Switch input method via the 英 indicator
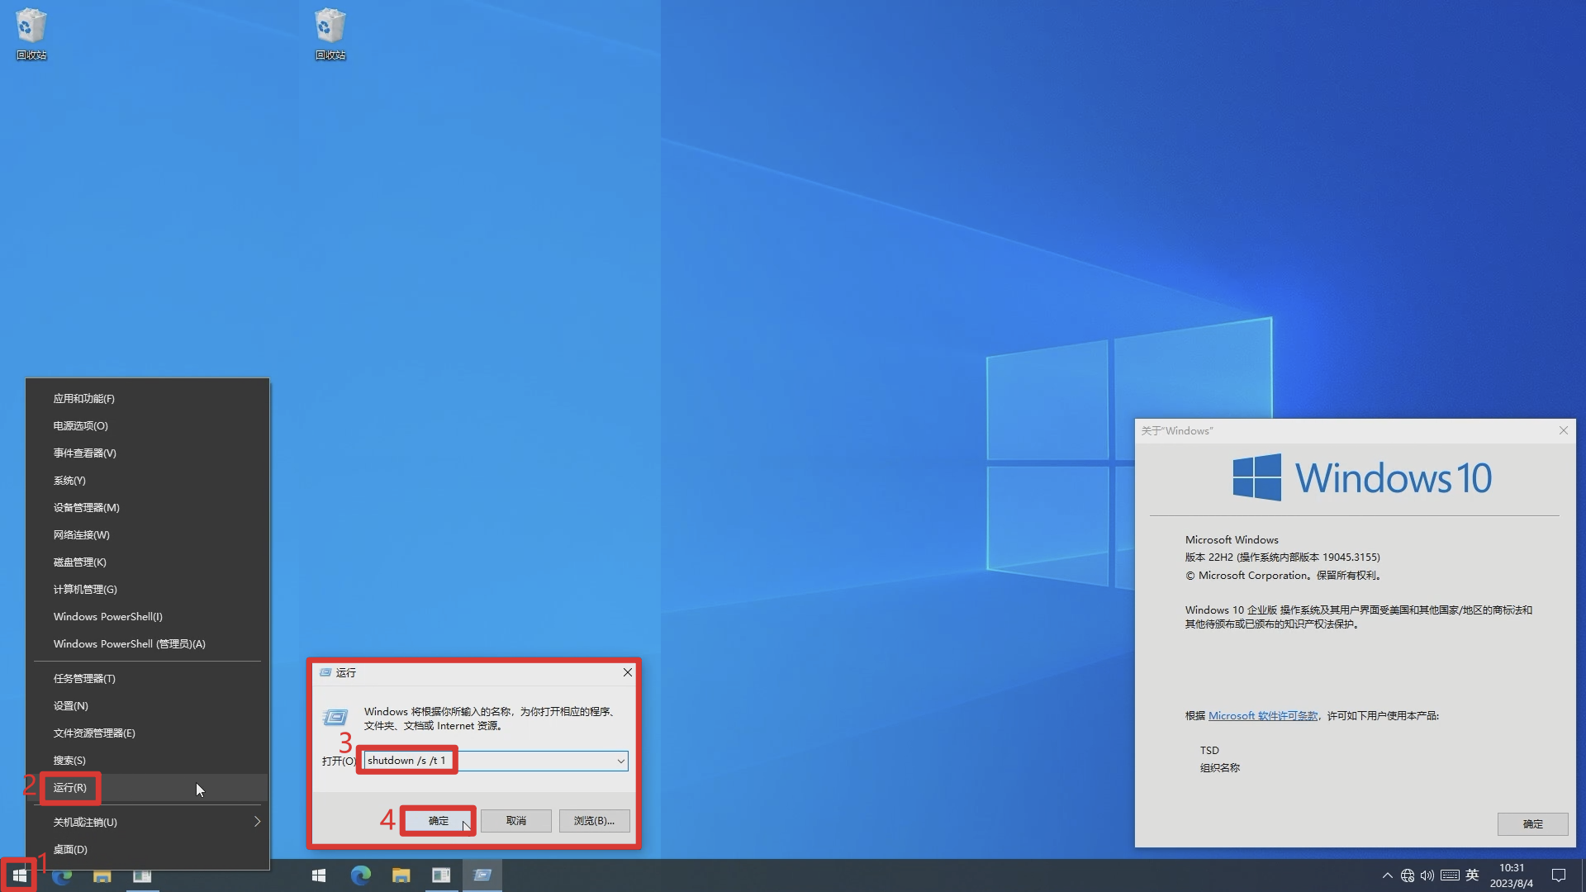This screenshot has width=1586, height=892. [x=1472, y=875]
